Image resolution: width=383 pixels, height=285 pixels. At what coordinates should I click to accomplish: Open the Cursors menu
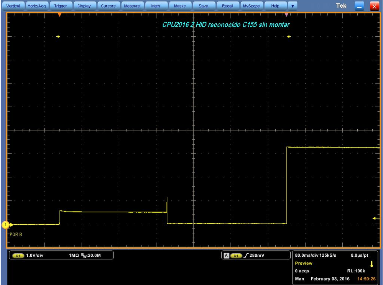point(108,6)
